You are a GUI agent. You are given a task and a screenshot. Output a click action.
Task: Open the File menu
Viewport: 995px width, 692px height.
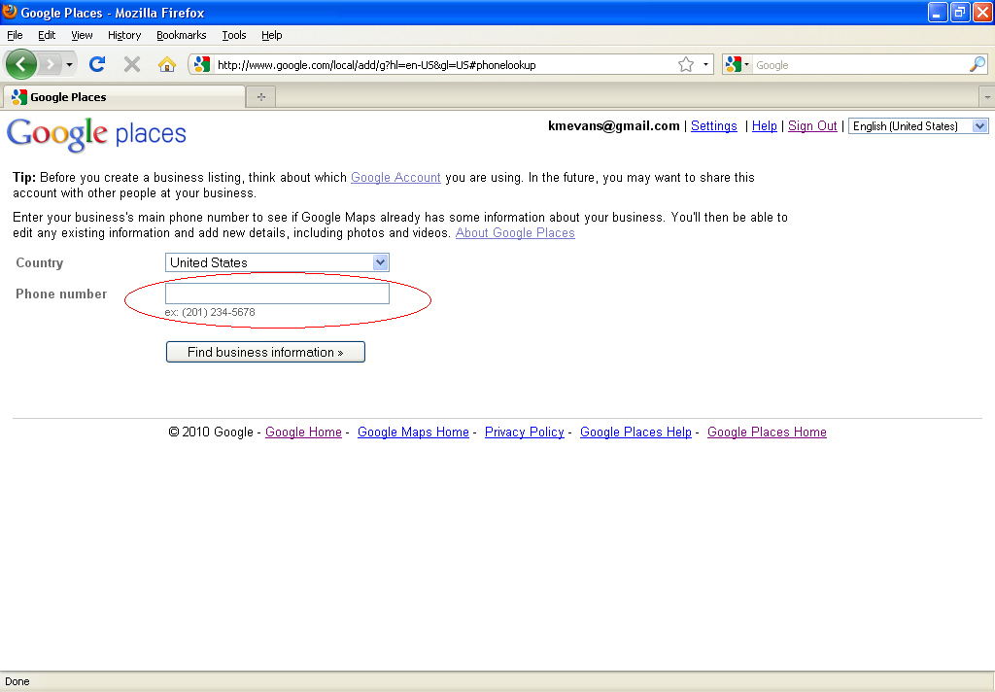[15, 35]
